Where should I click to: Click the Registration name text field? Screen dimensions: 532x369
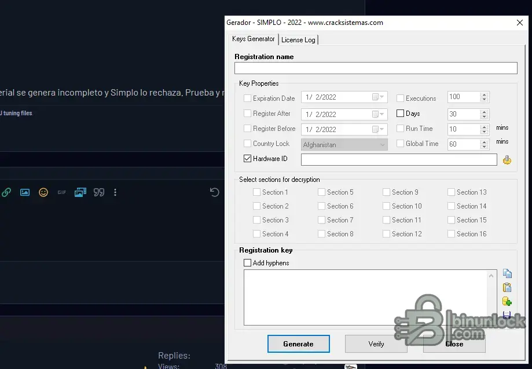[376, 68]
